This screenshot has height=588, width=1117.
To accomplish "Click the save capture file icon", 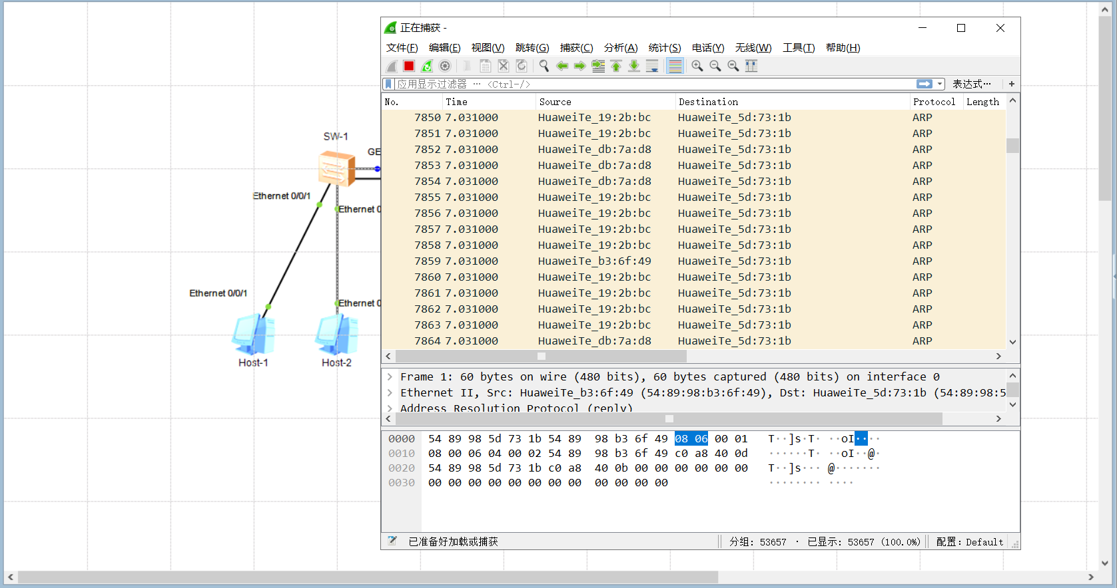I will (x=486, y=66).
